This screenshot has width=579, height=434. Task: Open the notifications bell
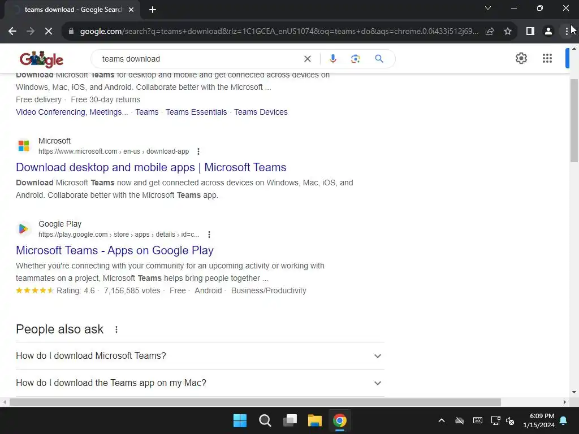564,420
